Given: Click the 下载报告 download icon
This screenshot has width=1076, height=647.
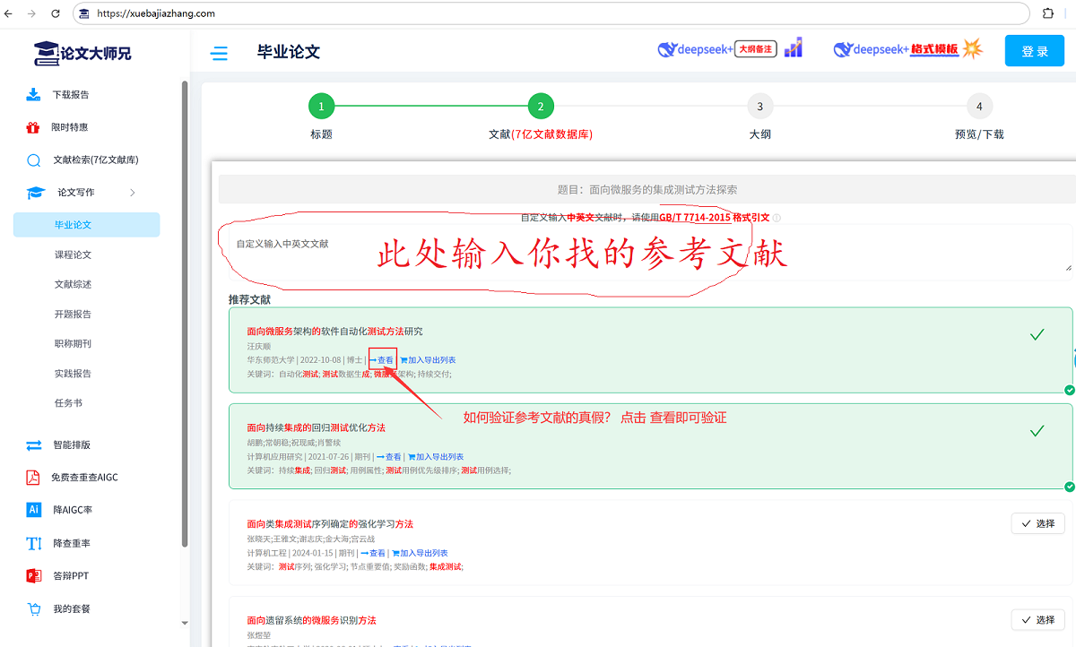Looking at the screenshot, I should click(33, 94).
